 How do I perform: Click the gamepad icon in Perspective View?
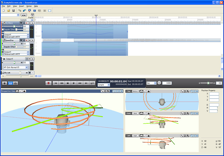click(17, 91)
